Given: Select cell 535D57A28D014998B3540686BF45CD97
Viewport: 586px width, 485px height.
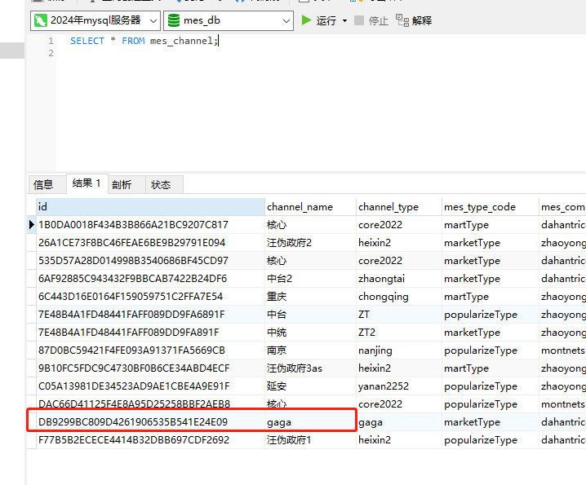Looking at the screenshot, I should [151, 261].
